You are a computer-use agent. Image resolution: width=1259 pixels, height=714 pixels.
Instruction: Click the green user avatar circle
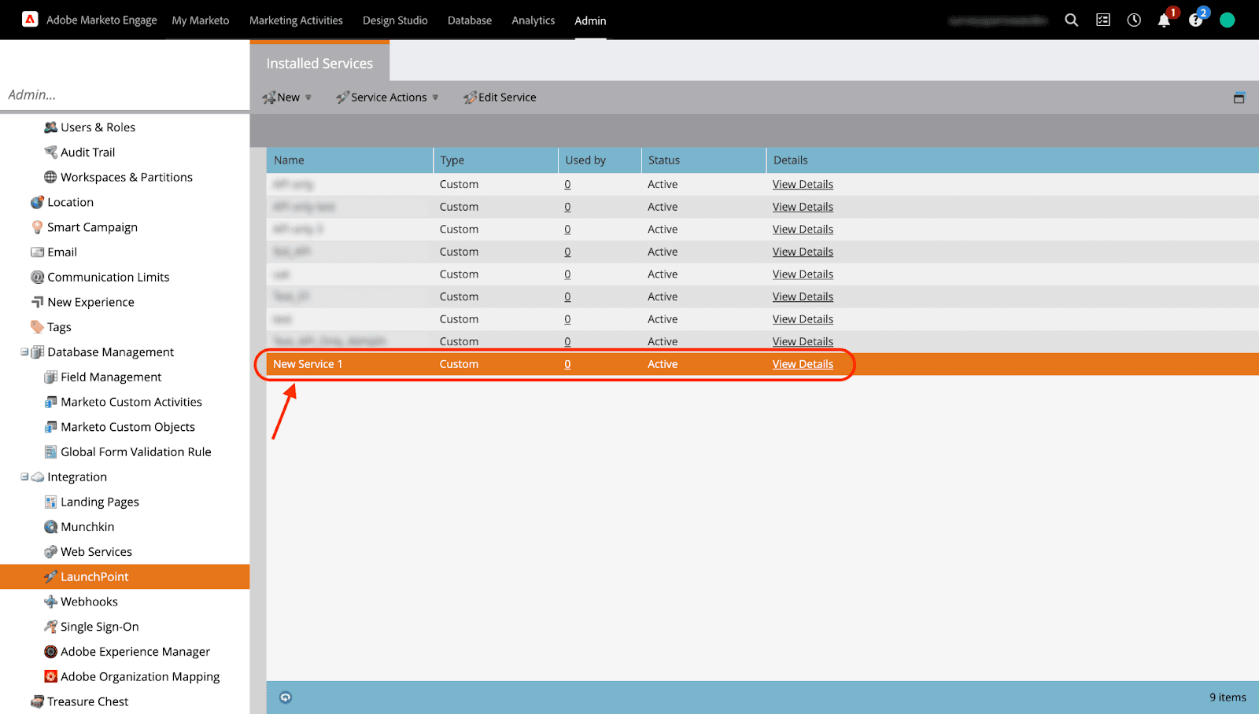(x=1227, y=20)
